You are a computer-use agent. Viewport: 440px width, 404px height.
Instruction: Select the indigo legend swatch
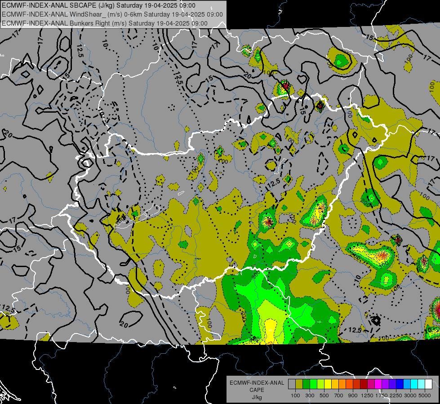tap(392, 384)
